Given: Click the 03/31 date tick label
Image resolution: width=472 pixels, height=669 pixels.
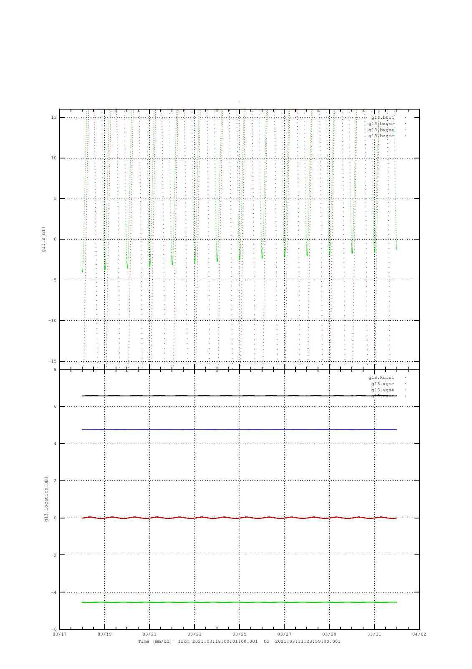Looking at the screenshot, I should click(x=374, y=634).
